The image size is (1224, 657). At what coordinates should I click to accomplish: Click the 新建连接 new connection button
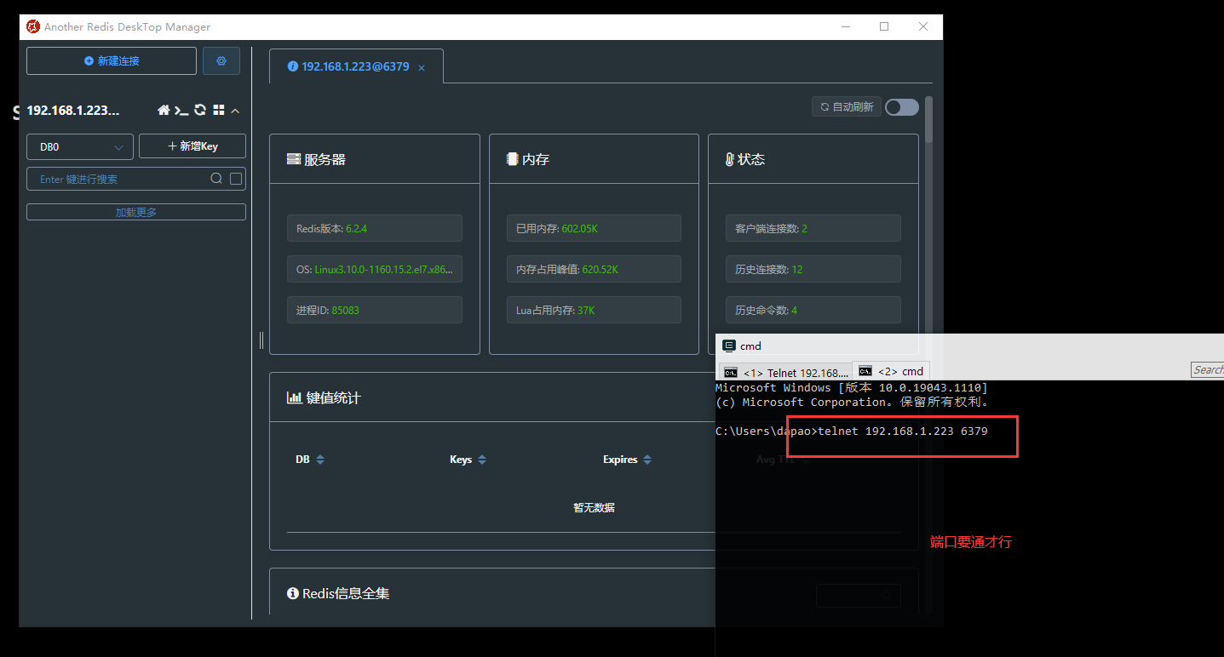[x=112, y=61]
